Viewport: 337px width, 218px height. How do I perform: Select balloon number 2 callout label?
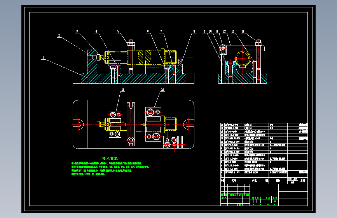pyautogui.click(x=59, y=36)
